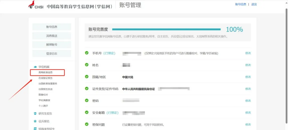Click 账号信息 link in top header

click(241, 5)
